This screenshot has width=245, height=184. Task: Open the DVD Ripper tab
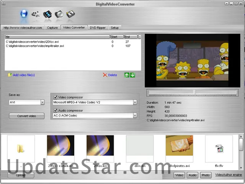tap(98, 28)
